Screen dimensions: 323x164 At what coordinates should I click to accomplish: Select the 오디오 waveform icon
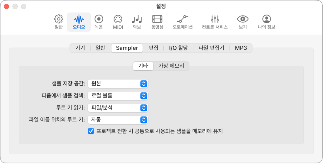(79, 19)
